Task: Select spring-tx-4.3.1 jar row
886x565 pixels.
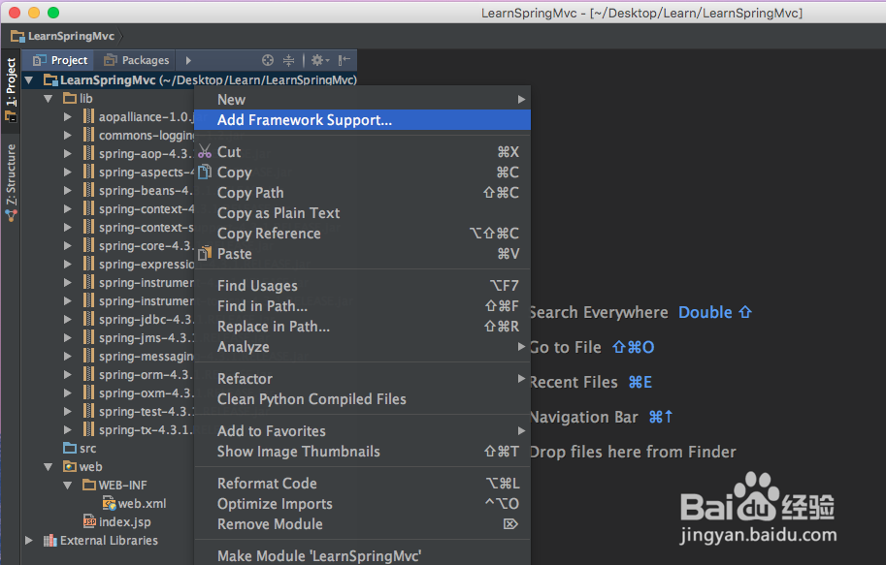Action: pyautogui.click(x=108, y=429)
